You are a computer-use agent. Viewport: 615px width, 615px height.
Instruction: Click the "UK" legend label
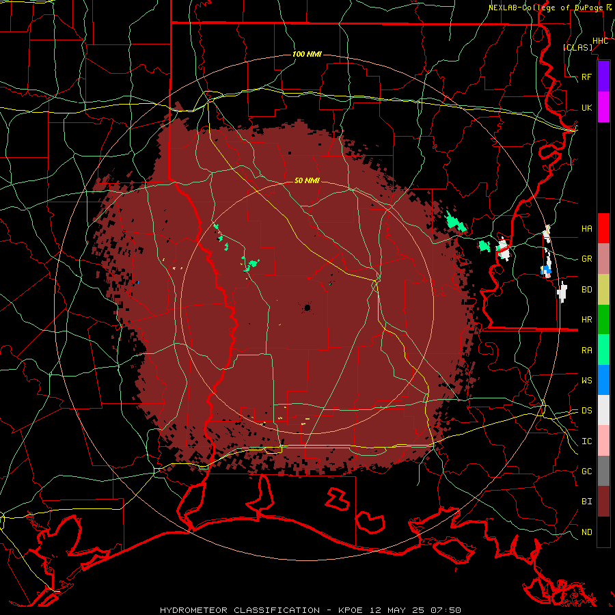pyautogui.click(x=586, y=107)
